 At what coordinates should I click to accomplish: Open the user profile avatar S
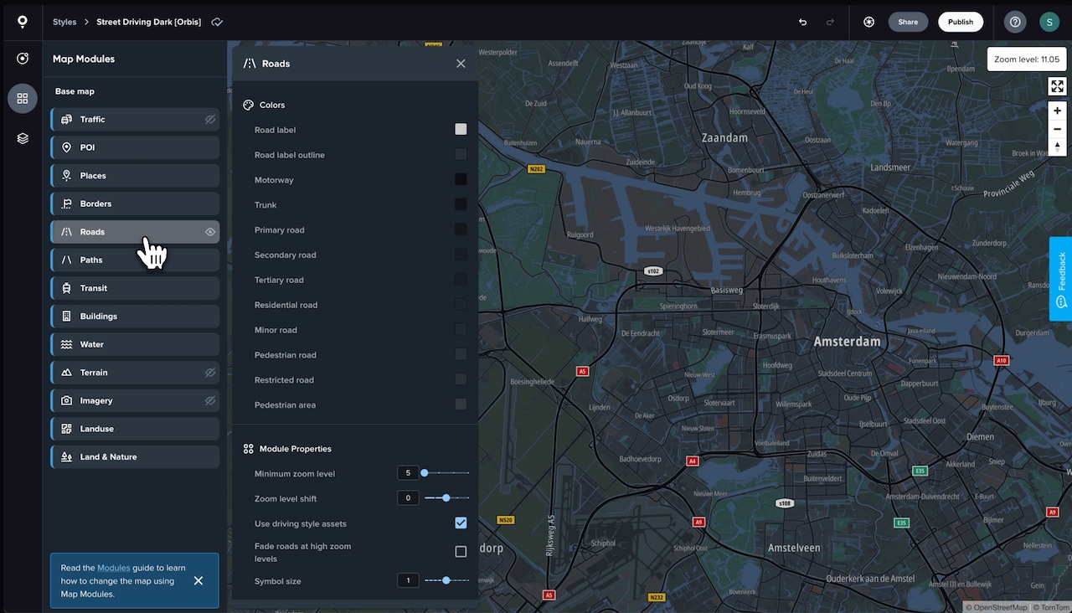tap(1049, 22)
